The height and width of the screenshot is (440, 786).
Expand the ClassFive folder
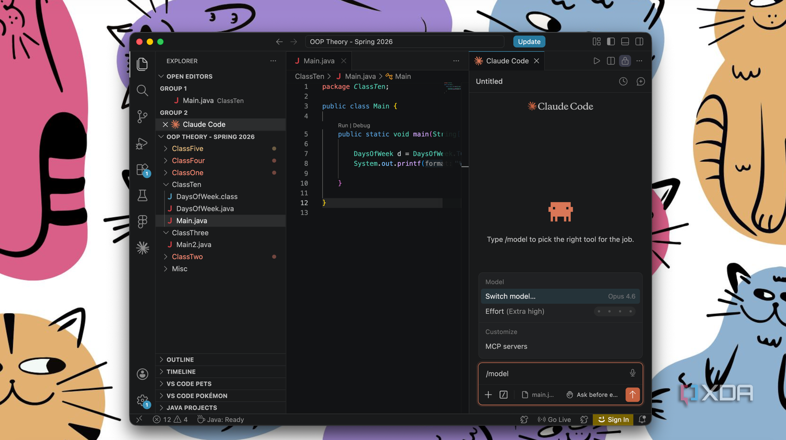221,149
